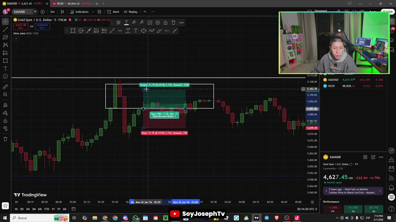This screenshot has width=396, height=222.
Task: Open the user profile avatar menu
Action: point(5,12)
